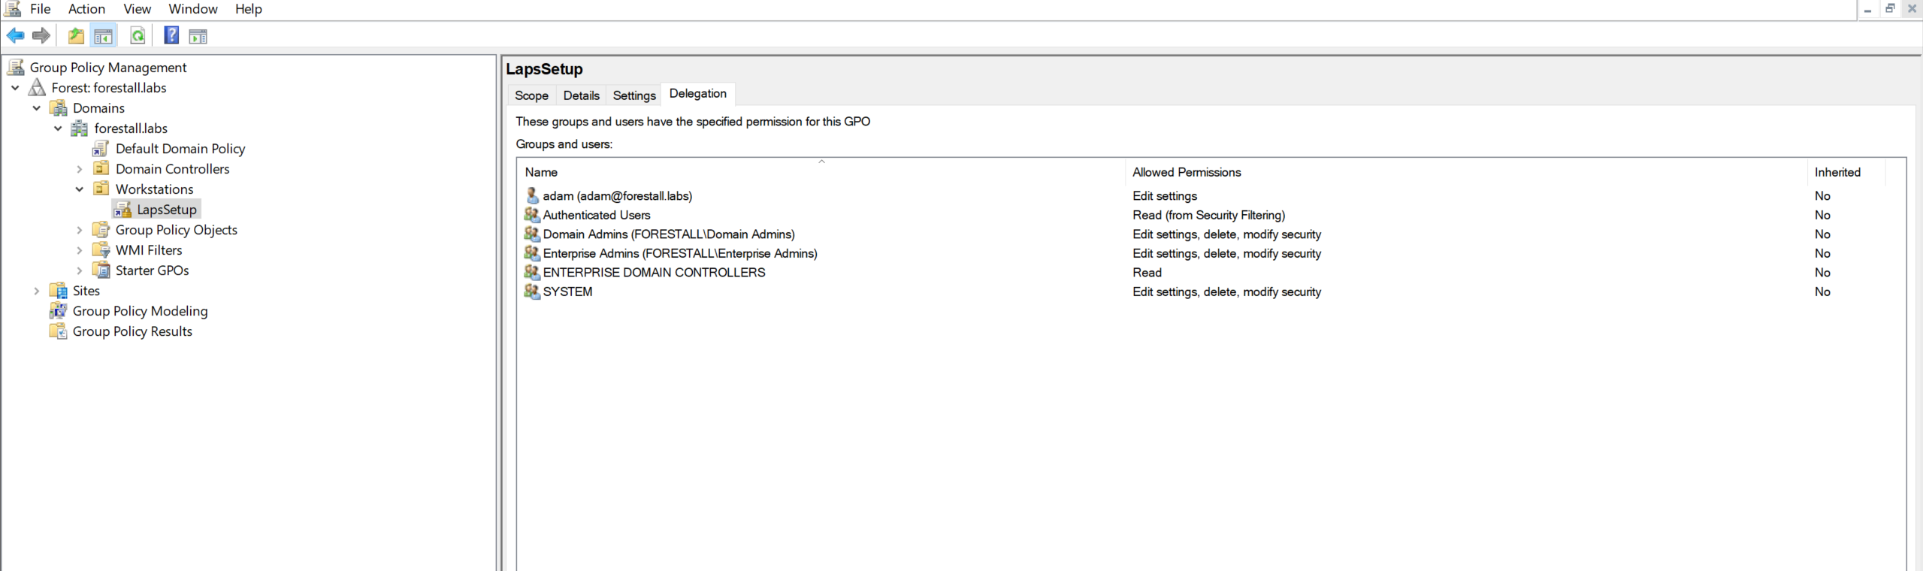1923x571 pixels.
Task: Click the Back arrow toolbar icon
Action: point(15,35)
